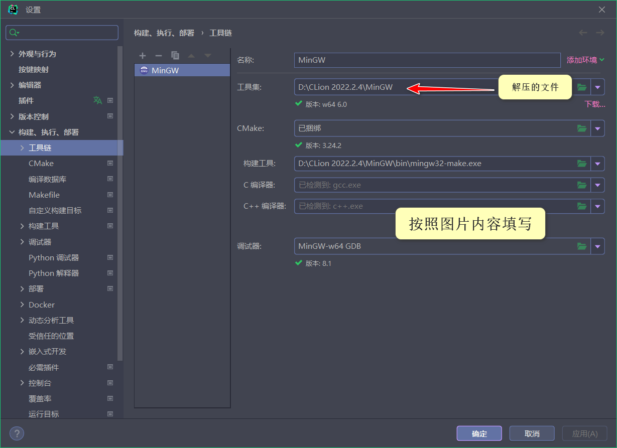Open the 调试器 dropdown arrow
617x448 pixels.
[597, 246]
